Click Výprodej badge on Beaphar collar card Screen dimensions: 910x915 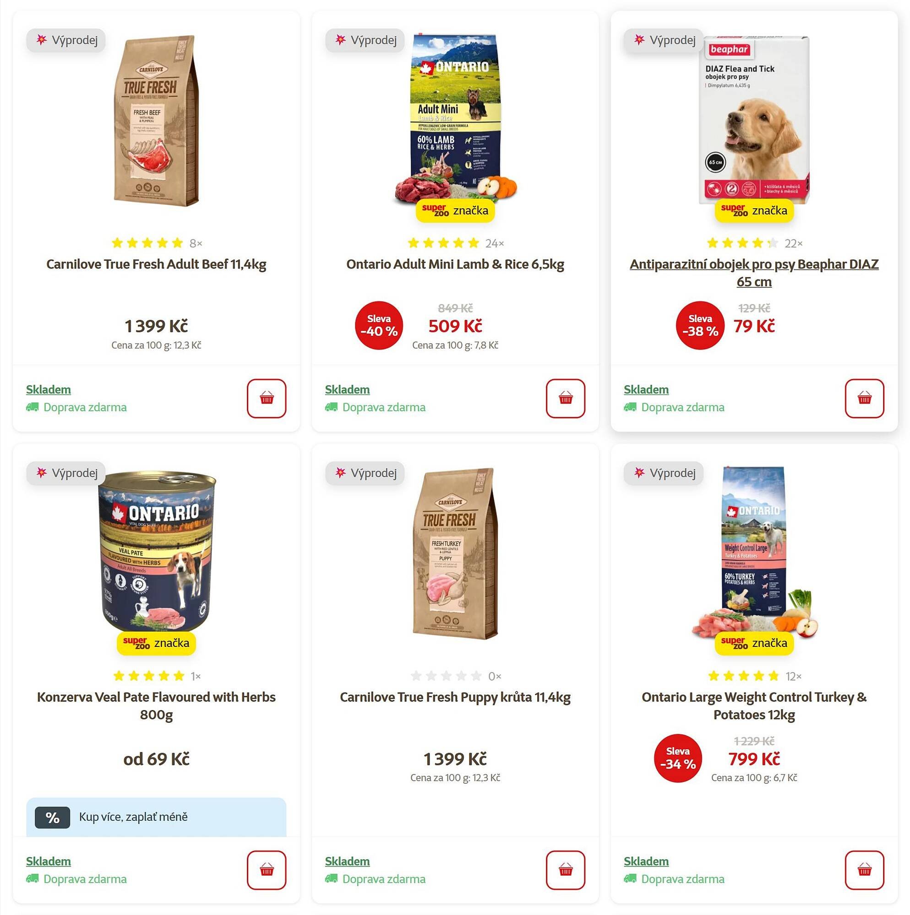664,40
